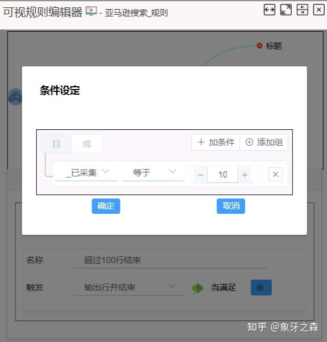The height and width of the screenshot is (342, 327).
Task: Open the 等于 operator dropdown
Action: click(x=154, y=173)
